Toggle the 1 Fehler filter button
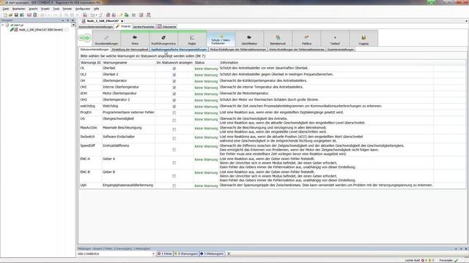Image resolution: width=469 pixels, height=263 pixels. coord(165,254)
